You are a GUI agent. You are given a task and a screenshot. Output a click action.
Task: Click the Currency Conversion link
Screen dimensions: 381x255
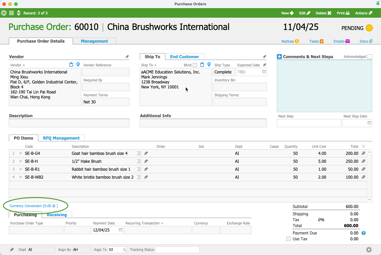34,206
